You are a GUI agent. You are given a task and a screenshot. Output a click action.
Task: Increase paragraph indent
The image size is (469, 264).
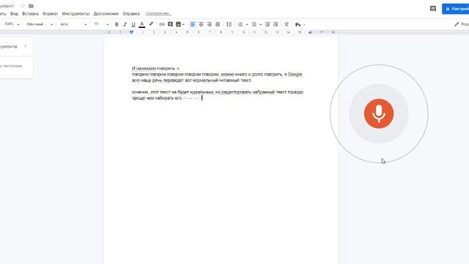276,24
